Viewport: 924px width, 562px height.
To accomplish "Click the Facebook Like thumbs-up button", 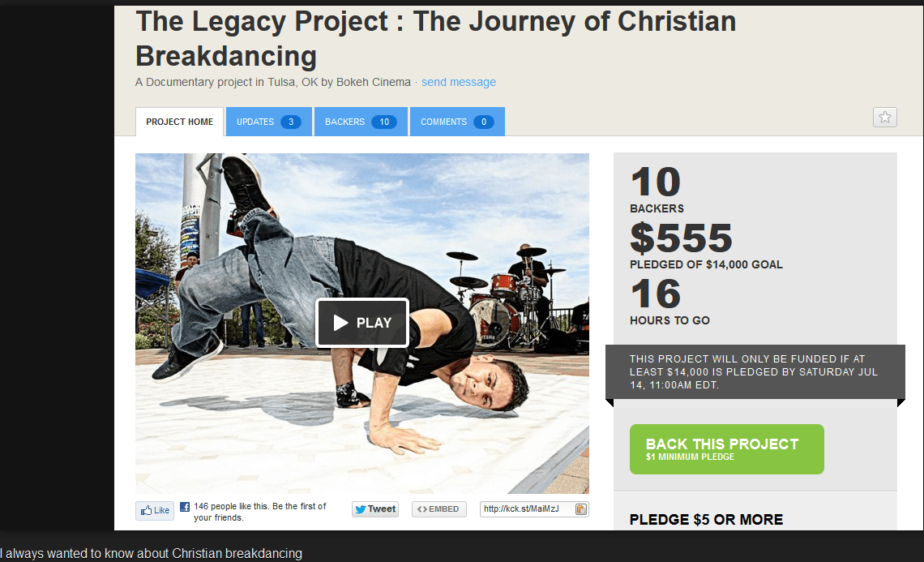I will 155,510.
